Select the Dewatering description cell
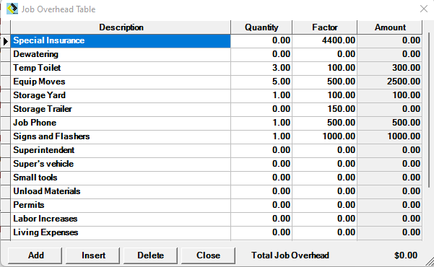Image resolution: width=434 pixels, height=267 pixels. tap(121, 55)
